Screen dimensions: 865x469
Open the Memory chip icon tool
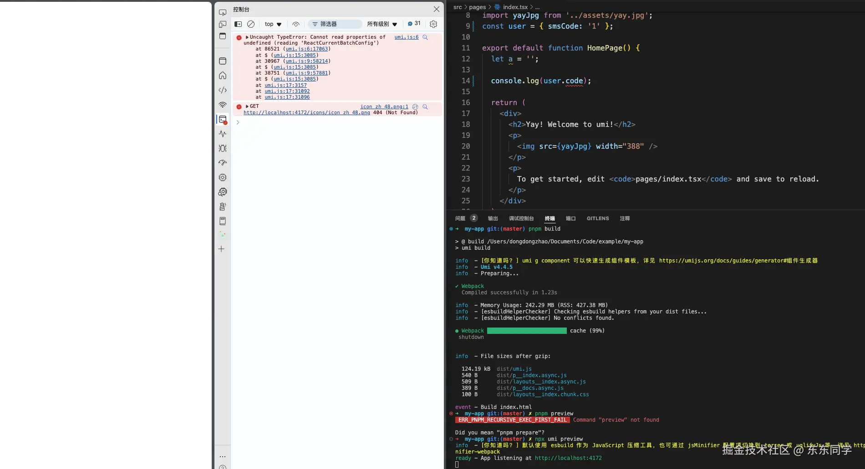(x=223, y=177)
